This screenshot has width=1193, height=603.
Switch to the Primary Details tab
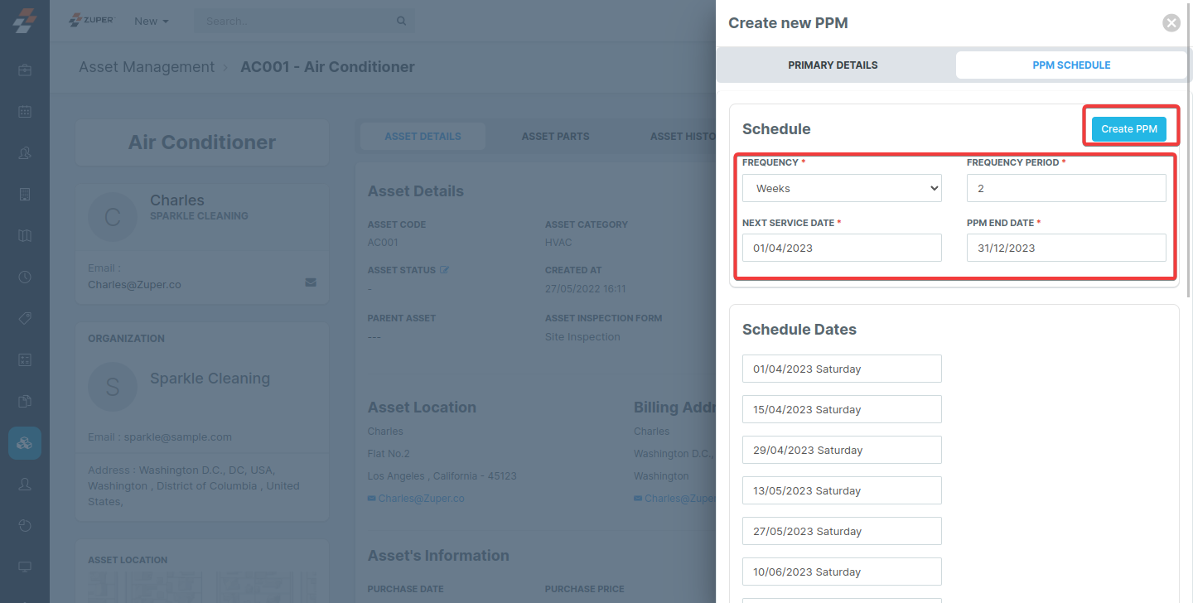point(833,65)
